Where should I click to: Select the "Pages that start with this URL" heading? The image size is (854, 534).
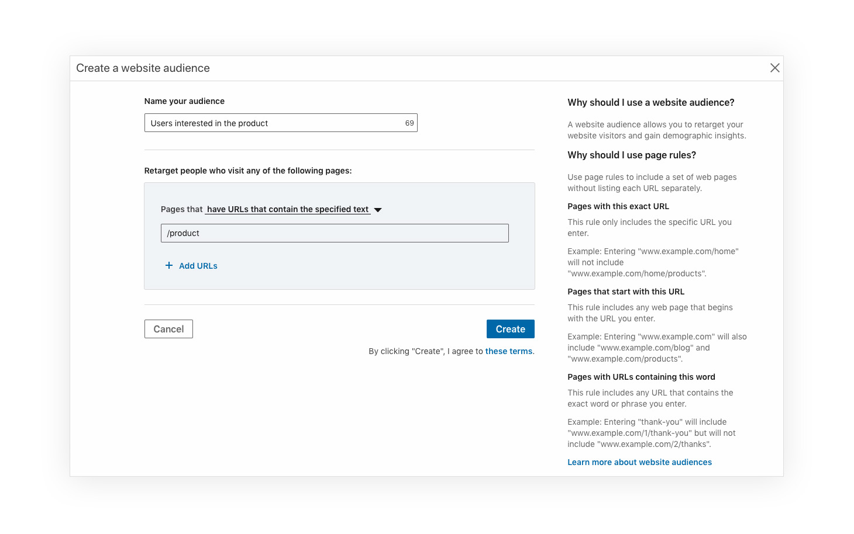[x=626, y=292]
